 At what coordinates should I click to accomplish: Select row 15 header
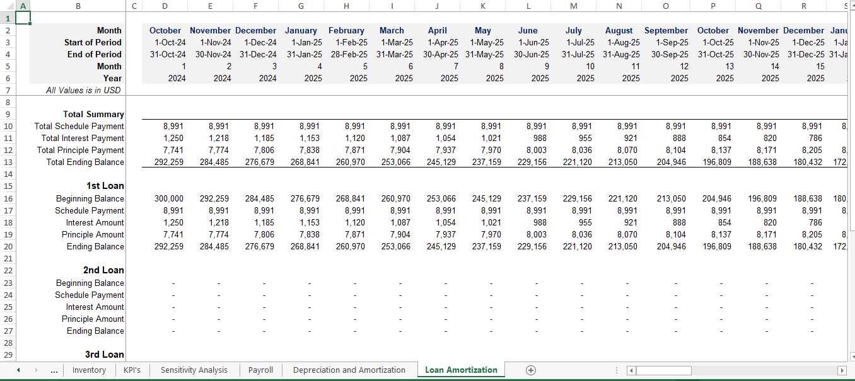tap(7, 186)
